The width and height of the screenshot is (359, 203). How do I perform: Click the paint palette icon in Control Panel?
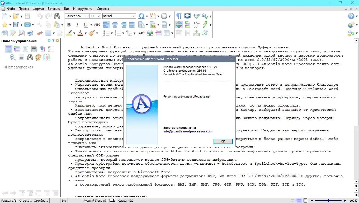(x=38, y=57)
